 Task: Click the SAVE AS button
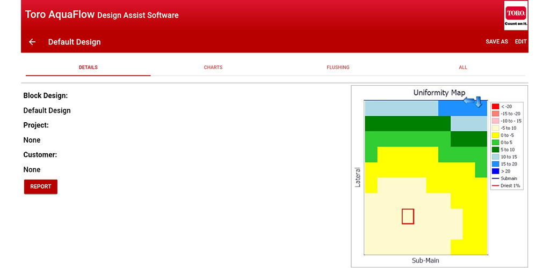click(497, 42)
